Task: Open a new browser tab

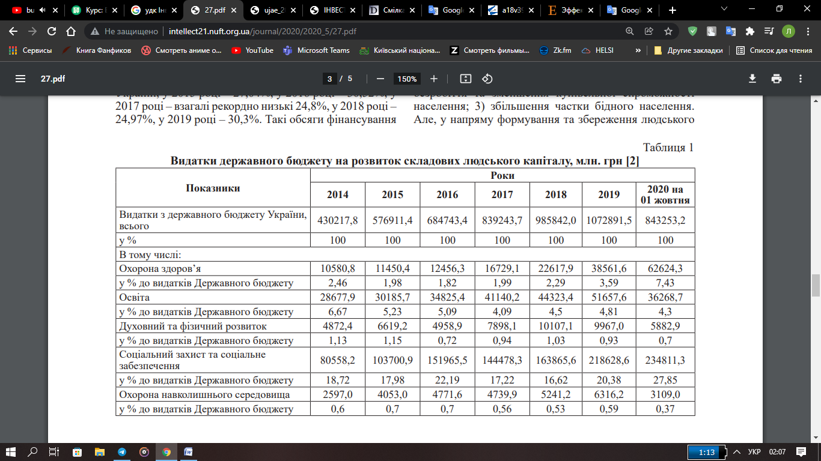Action: (x=672, y=10)
